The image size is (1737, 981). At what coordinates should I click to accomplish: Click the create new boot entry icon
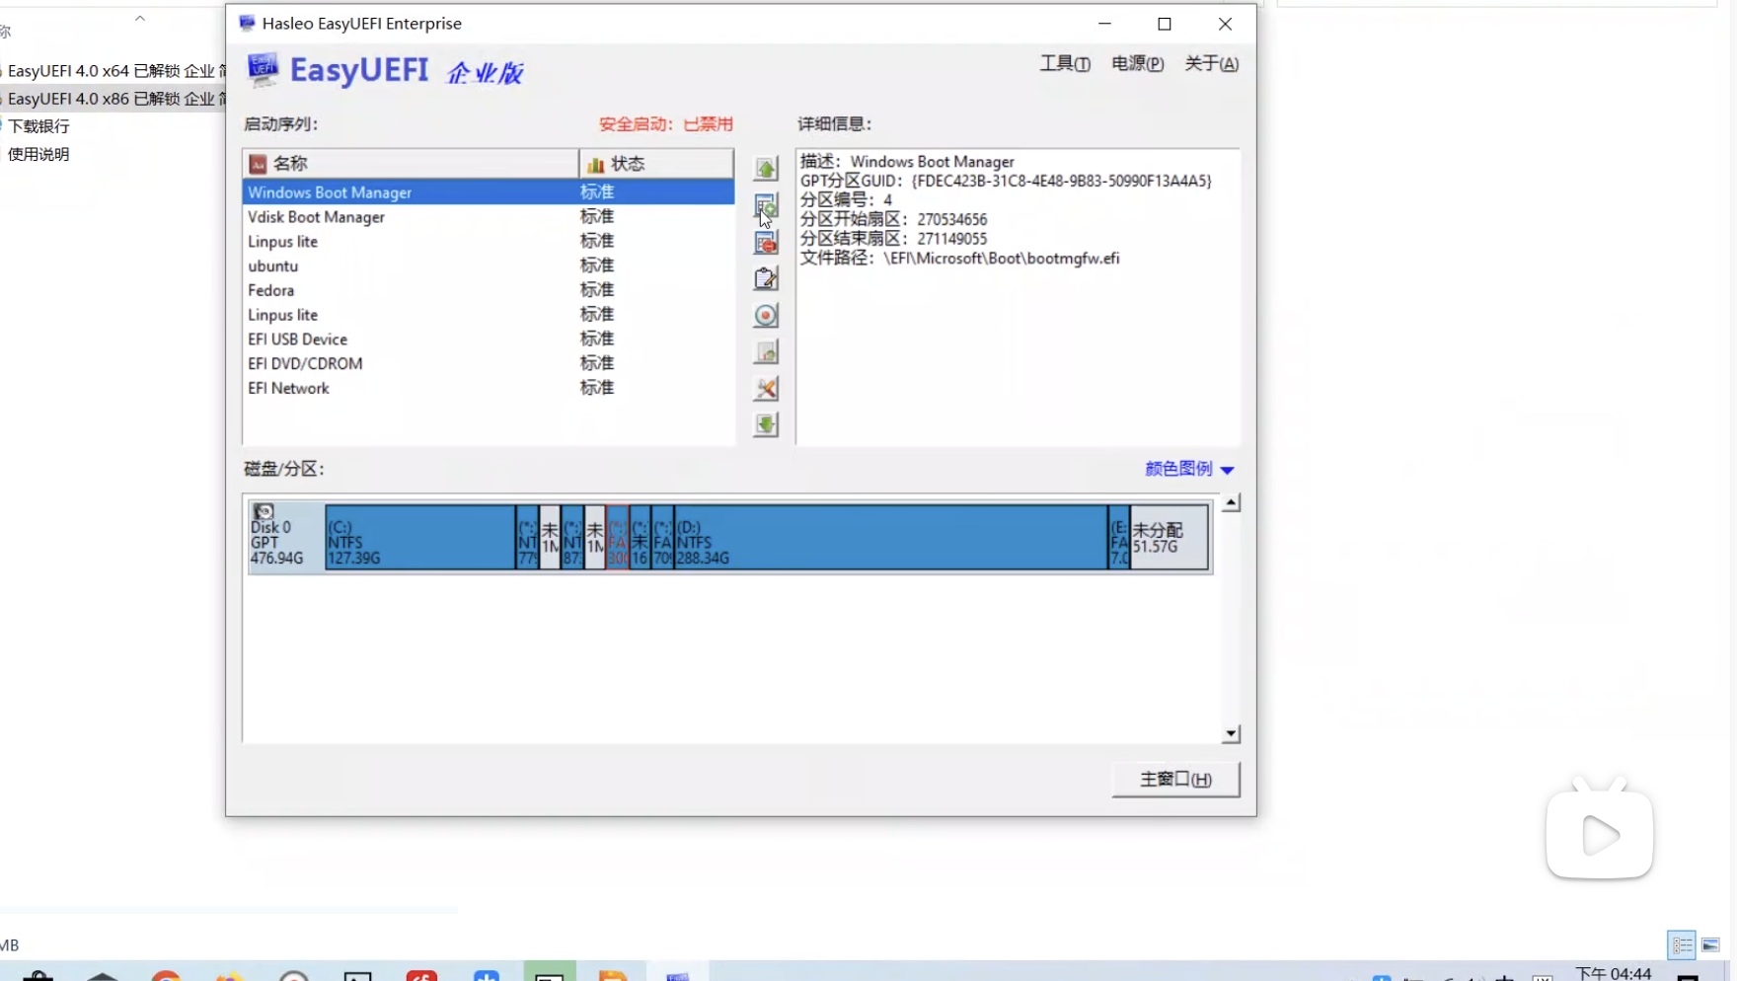point(766,205)
